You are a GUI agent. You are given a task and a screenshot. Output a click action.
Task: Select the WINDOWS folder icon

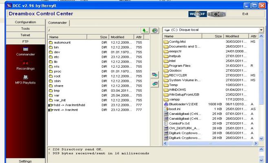tap(166, 90)
